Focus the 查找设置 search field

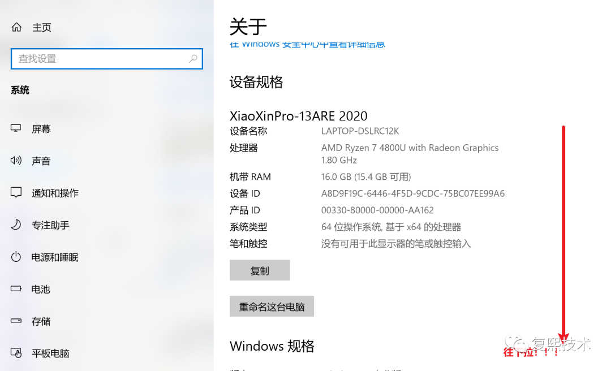click(107, 59)
